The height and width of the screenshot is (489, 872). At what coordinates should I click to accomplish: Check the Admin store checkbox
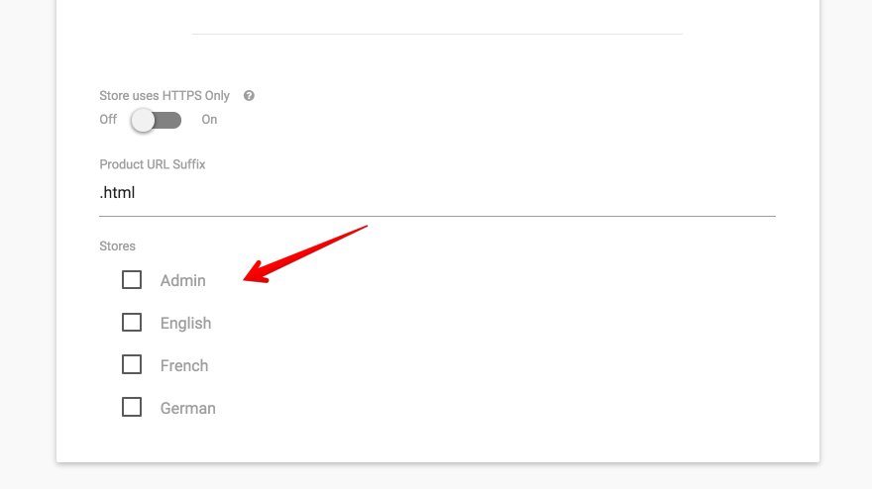tap(132, 280)
